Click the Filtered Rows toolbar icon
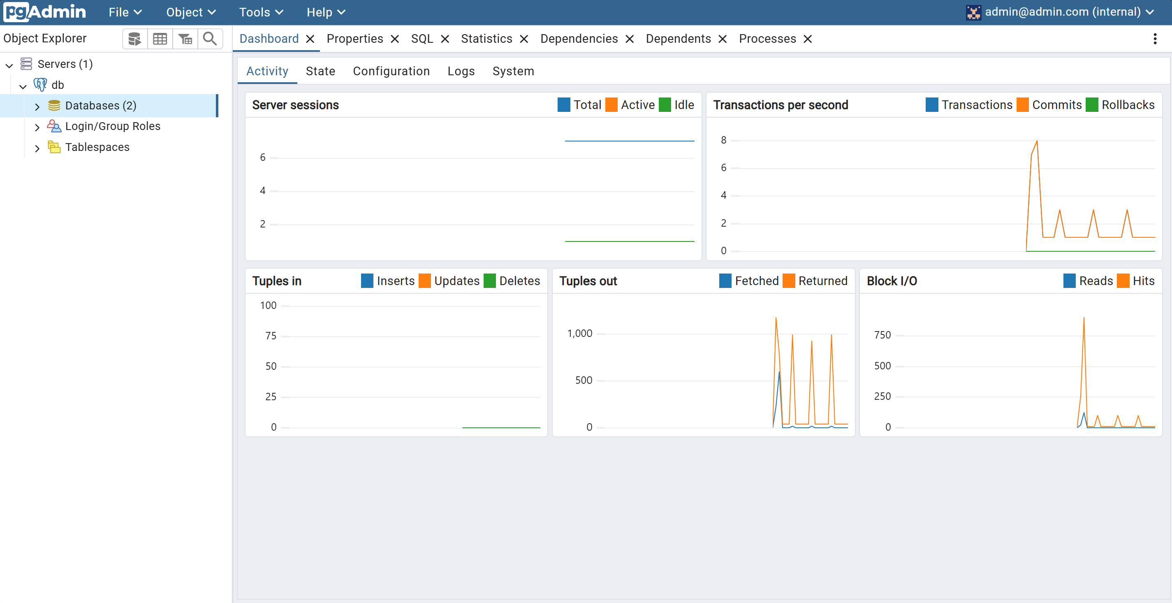The image size is (1172, 603). pos(185,39)
